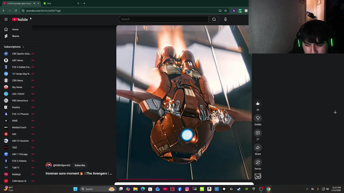Open Netflix from the taskbar
This screenshot has height=193, width=344.
172,189
